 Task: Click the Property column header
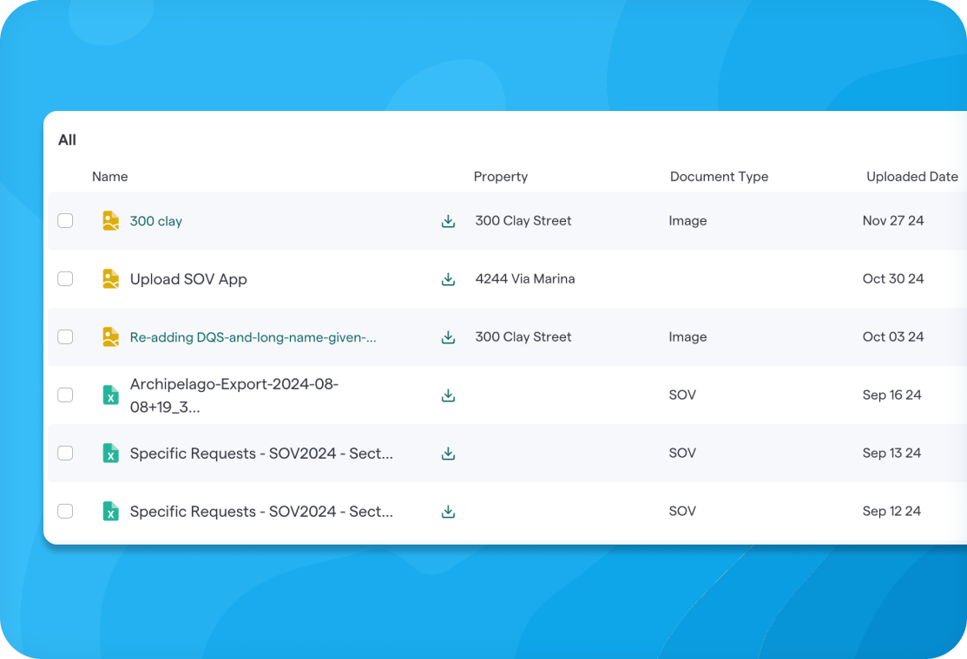(501, 177)
